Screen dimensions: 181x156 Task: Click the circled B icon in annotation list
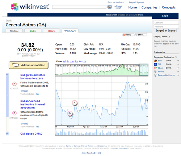14,113
